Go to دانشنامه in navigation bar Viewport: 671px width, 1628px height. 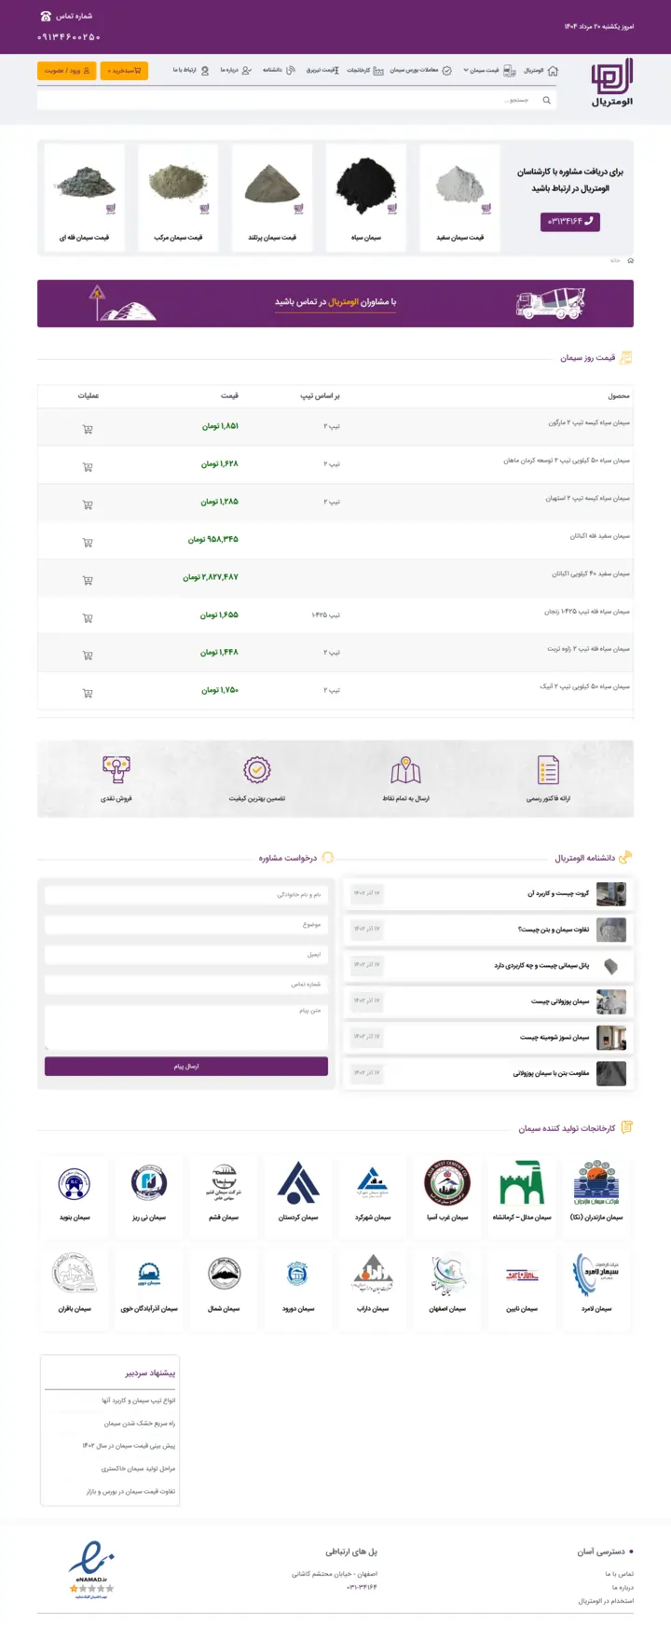278,71
